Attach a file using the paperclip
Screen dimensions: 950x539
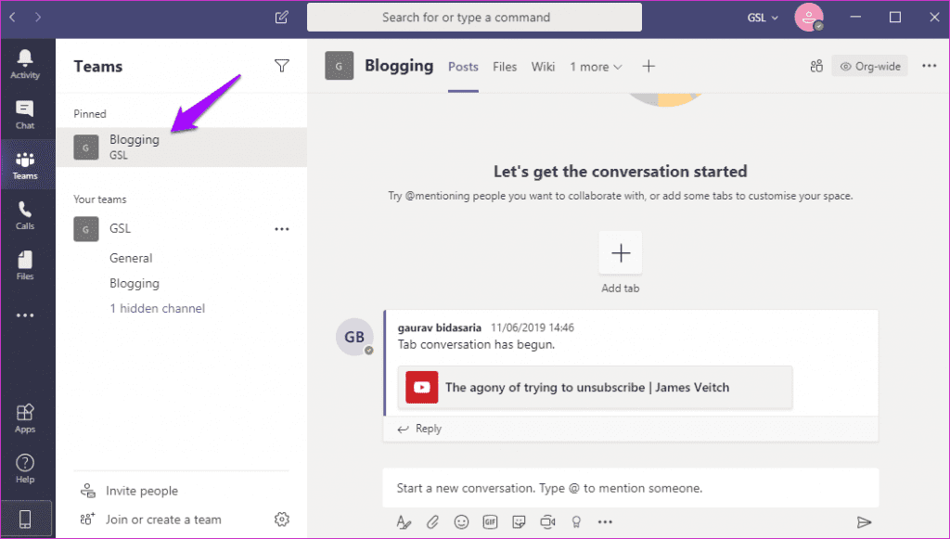(x=432, y=521)
